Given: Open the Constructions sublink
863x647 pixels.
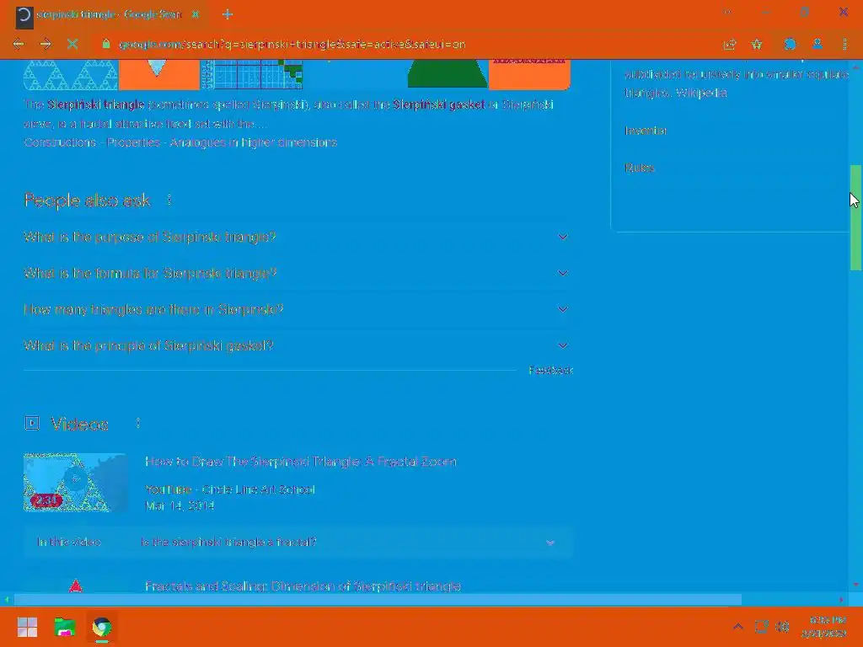Looking at the screenshot, I should coord(60,142).
